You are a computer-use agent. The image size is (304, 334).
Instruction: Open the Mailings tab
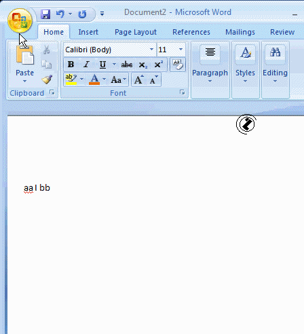click(x=240, y=32)
